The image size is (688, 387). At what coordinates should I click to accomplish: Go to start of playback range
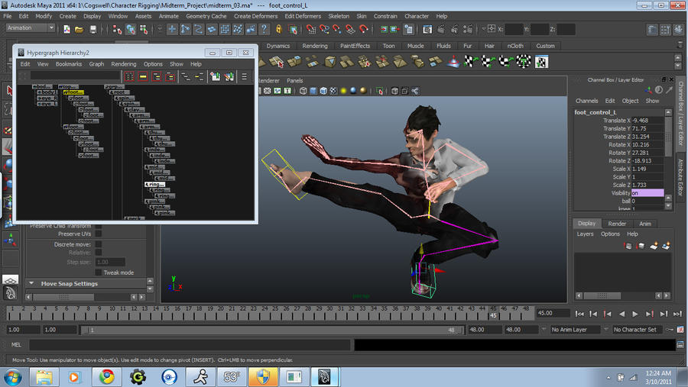pos(579,314)
